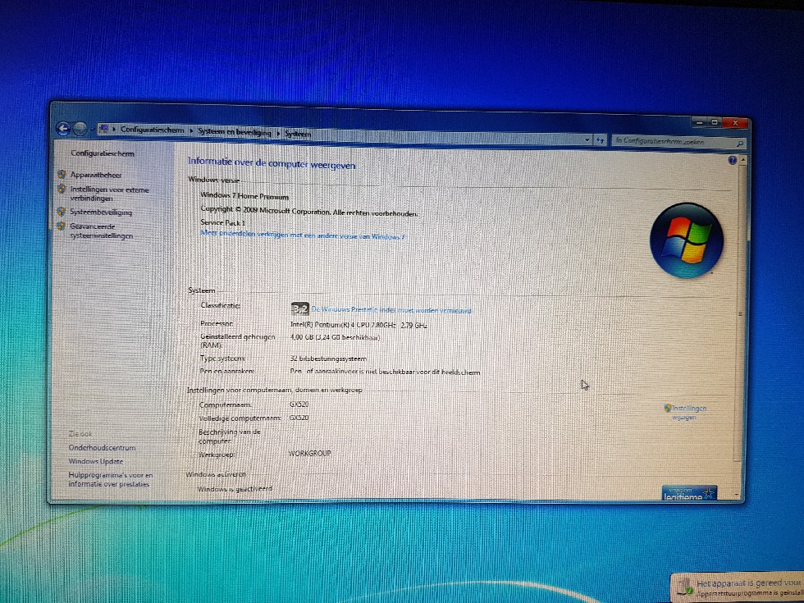
Task: Click the 'Copyright © 2009 Microsoft Corporation' line
Action: 309,211
